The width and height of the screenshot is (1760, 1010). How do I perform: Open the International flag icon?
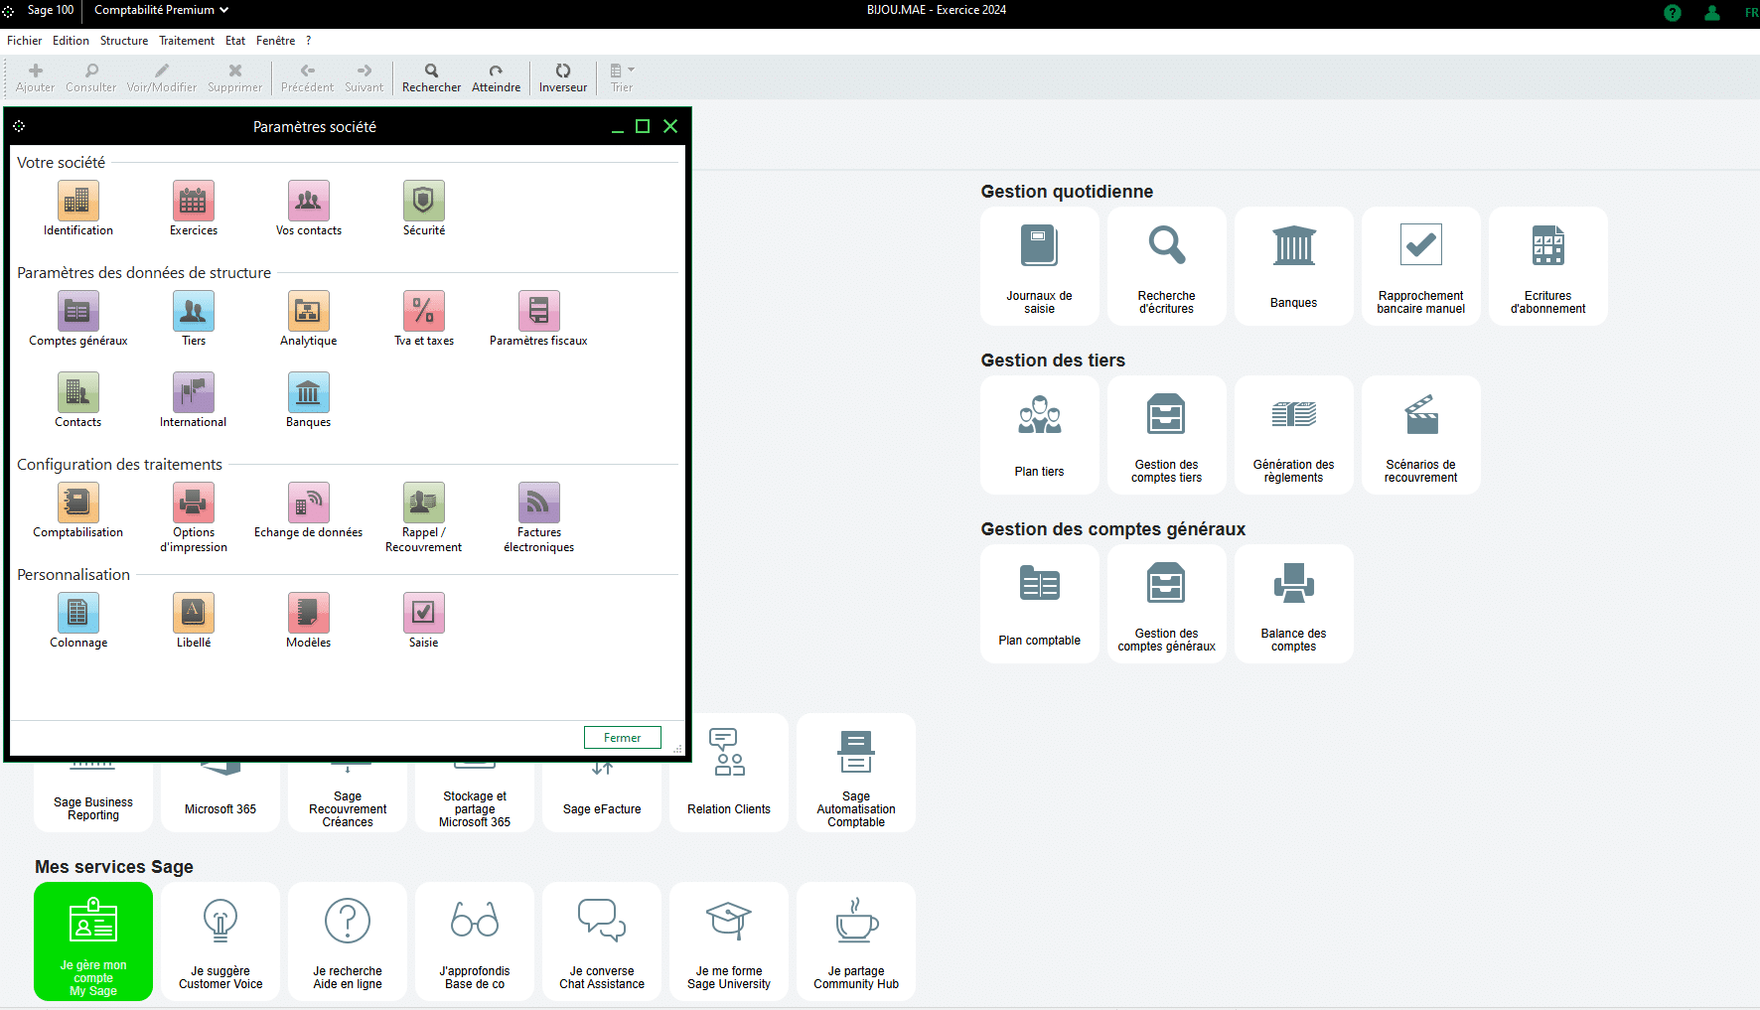click(194, 392)
